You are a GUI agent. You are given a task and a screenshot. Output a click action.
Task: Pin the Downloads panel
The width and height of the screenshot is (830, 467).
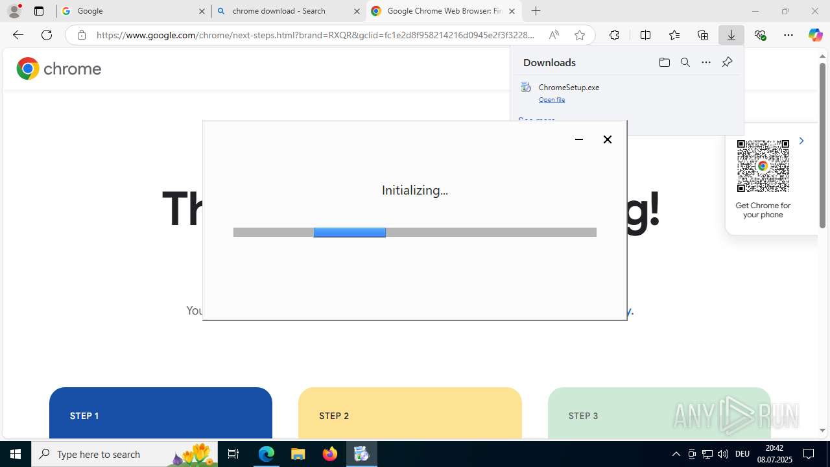[x=727, y=62]
